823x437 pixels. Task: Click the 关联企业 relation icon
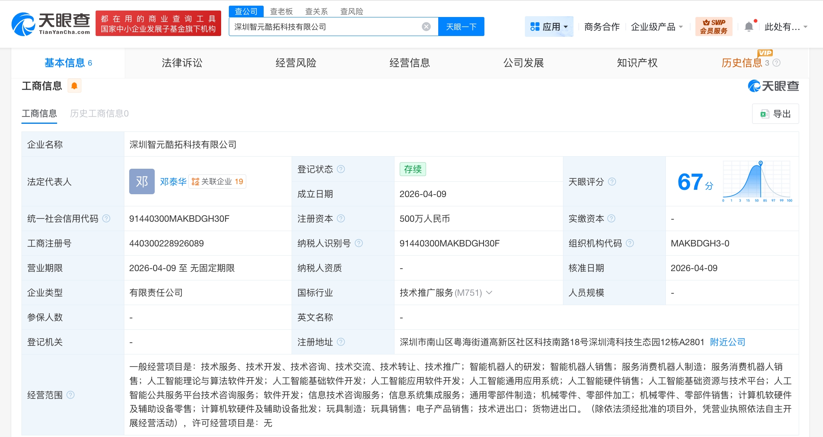[196, 181]
